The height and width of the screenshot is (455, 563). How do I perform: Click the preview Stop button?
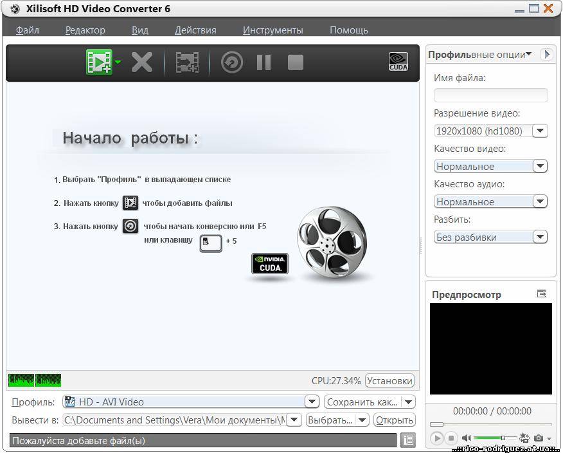pos(451,438)
